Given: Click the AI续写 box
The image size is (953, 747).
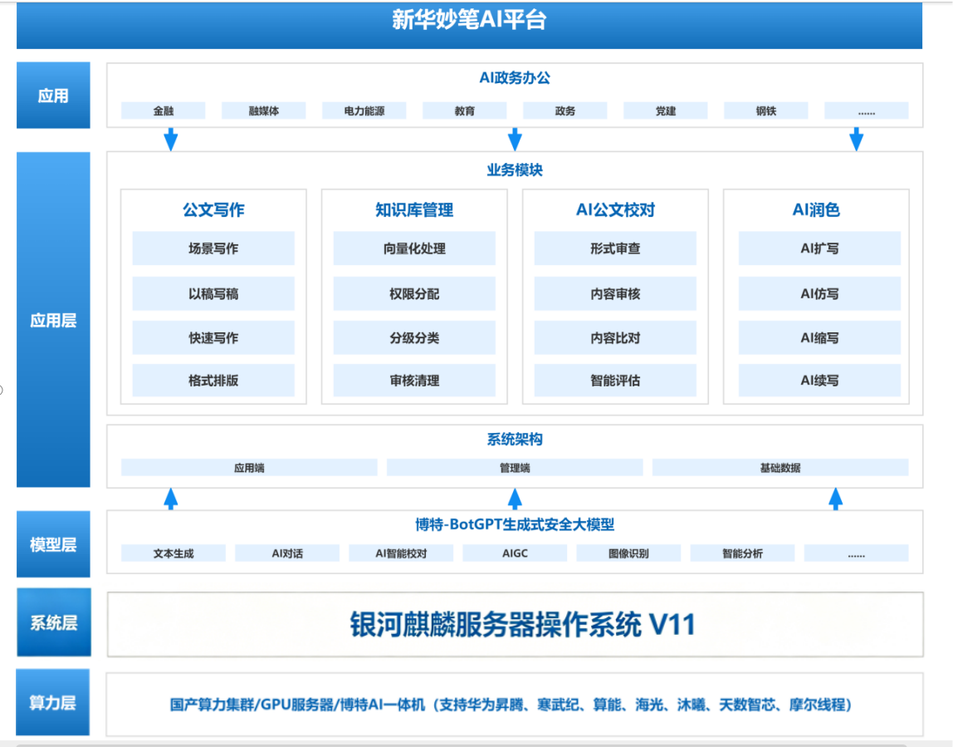Looking at the screenshot, I should 819,381.
